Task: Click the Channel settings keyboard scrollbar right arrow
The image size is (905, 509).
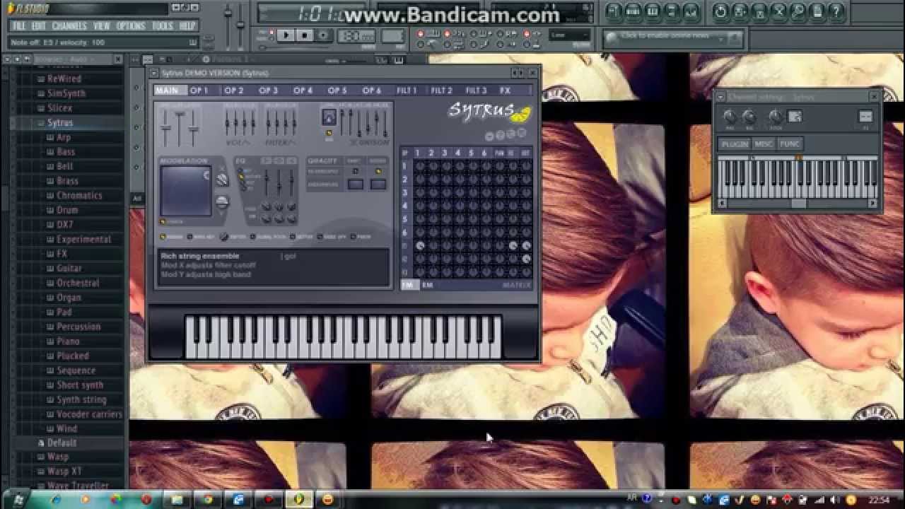Action: 872,204
